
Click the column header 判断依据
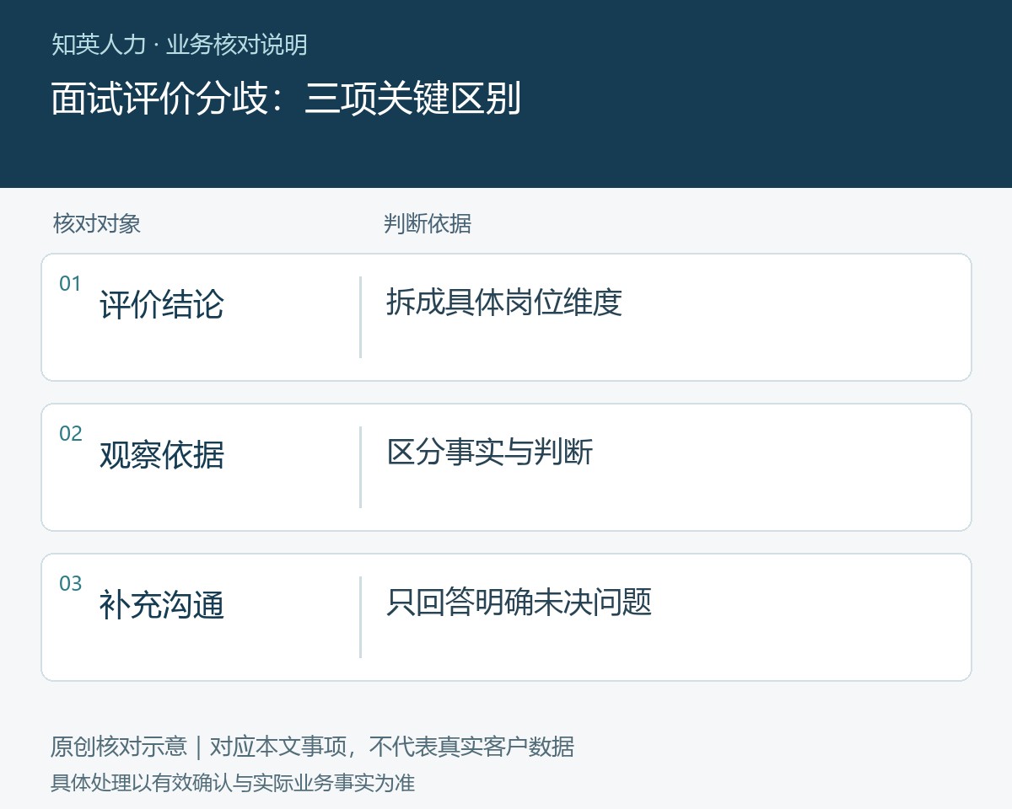click(x=427, y=223)
